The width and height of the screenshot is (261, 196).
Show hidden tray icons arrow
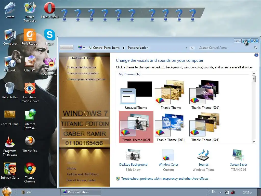pos(220,192)
